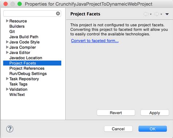Open WikiText properties page
Screen dimensions: 173x138
pyautogui.click(x=17, y=95)
